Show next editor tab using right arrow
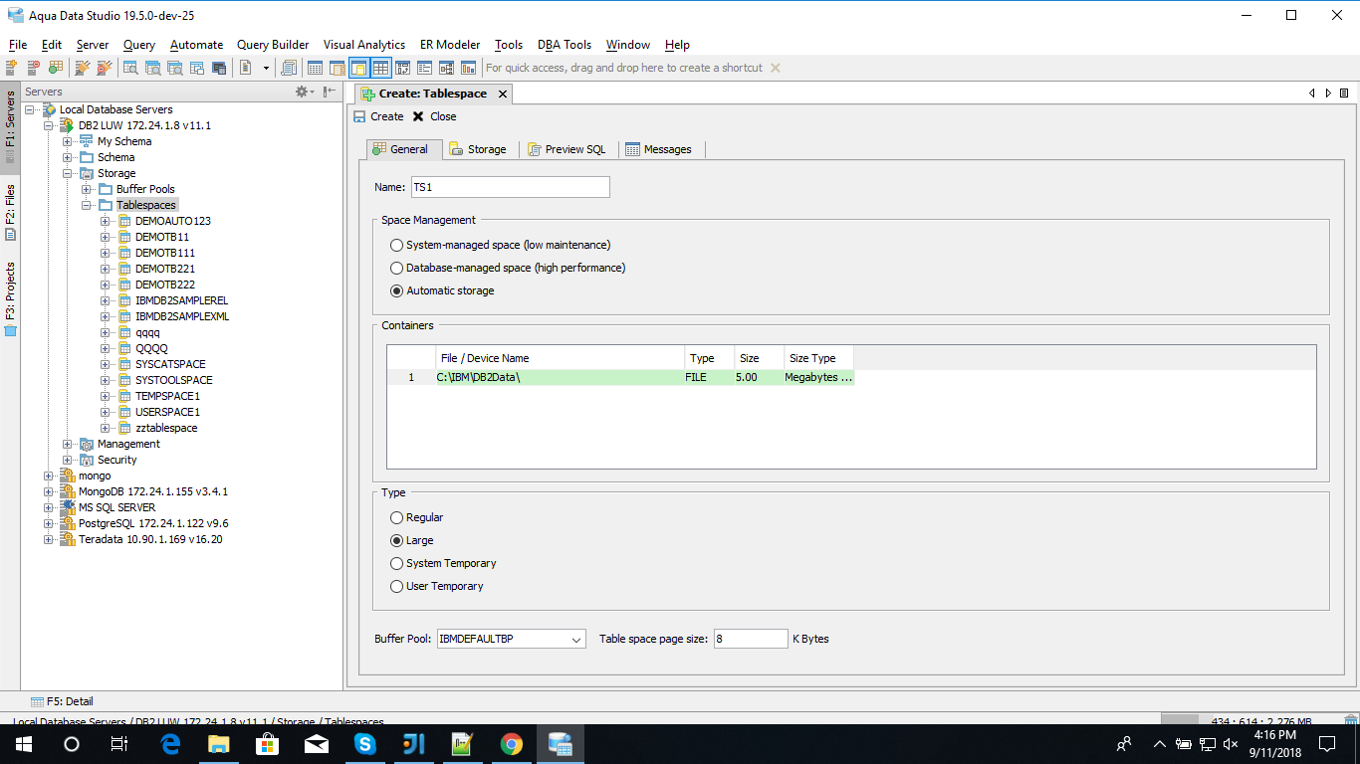Screen dimensions: 1360x764 [1328, 93]
